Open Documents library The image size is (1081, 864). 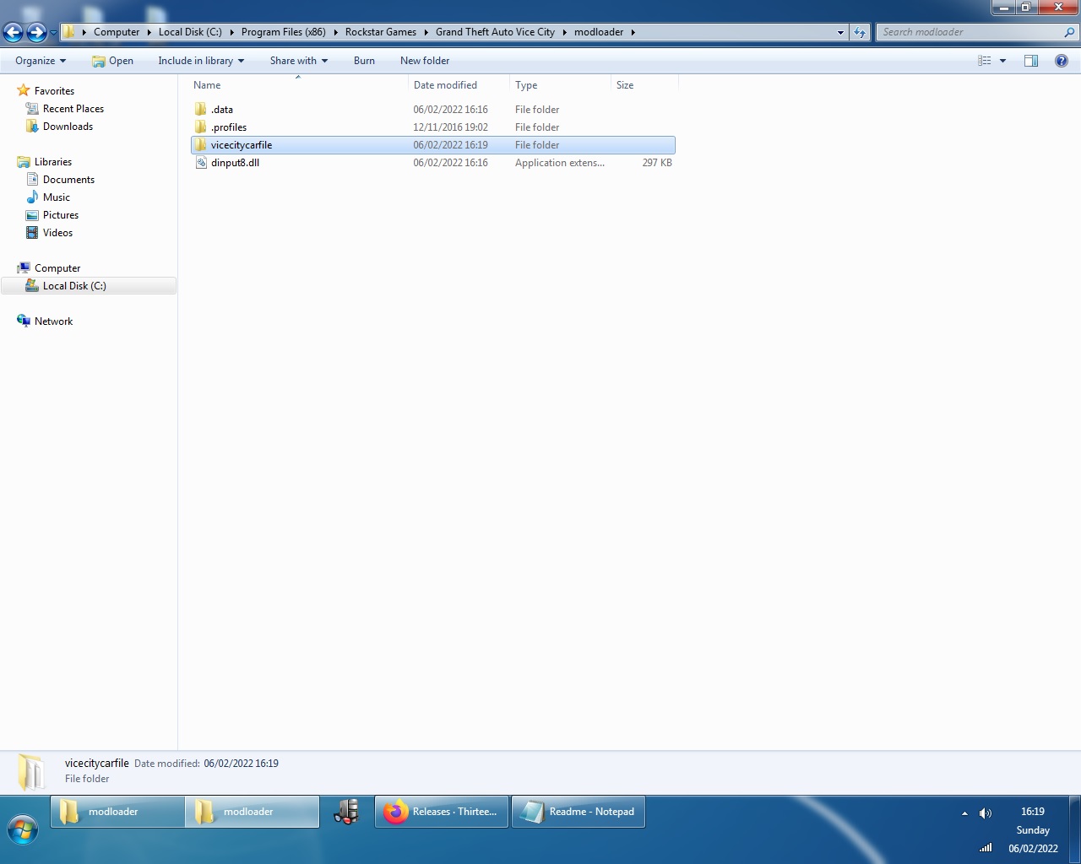[68, 180]
